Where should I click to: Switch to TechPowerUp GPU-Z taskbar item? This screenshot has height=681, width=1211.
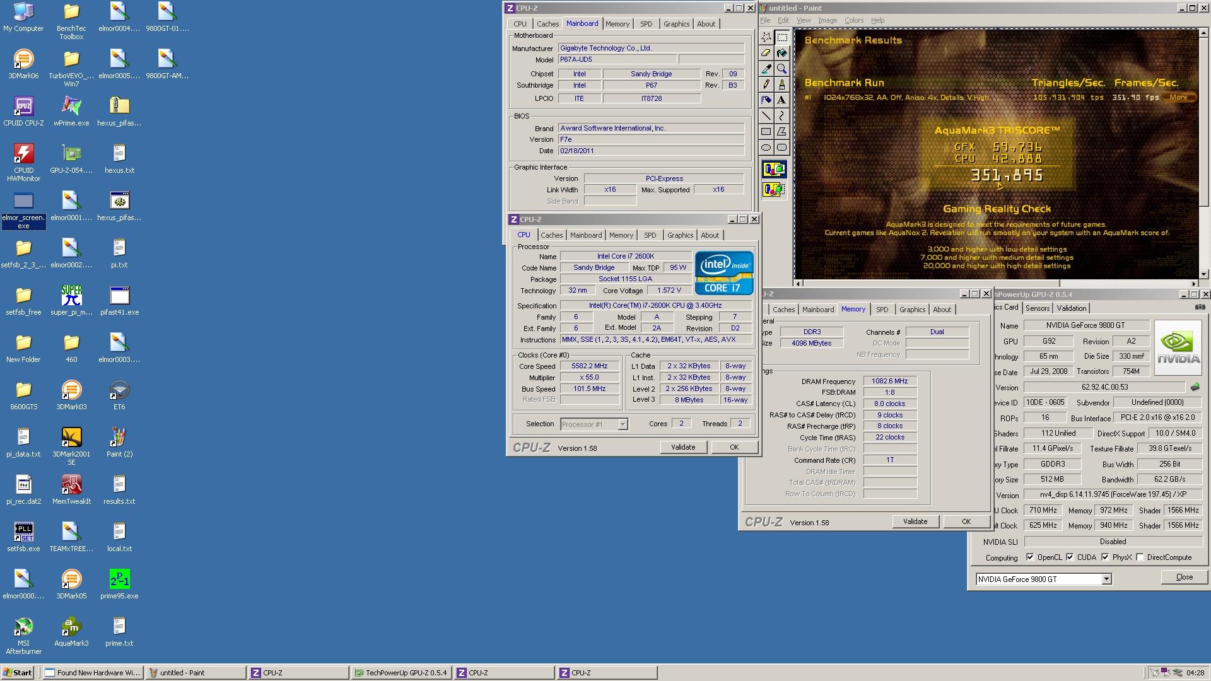click(x=401, y=673)
